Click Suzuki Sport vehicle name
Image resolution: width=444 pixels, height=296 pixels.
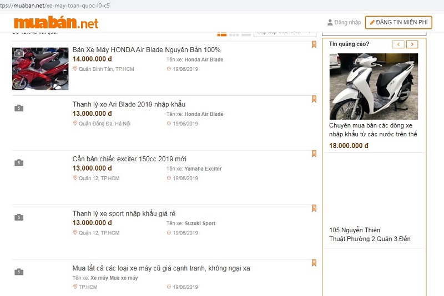point(200,223)
